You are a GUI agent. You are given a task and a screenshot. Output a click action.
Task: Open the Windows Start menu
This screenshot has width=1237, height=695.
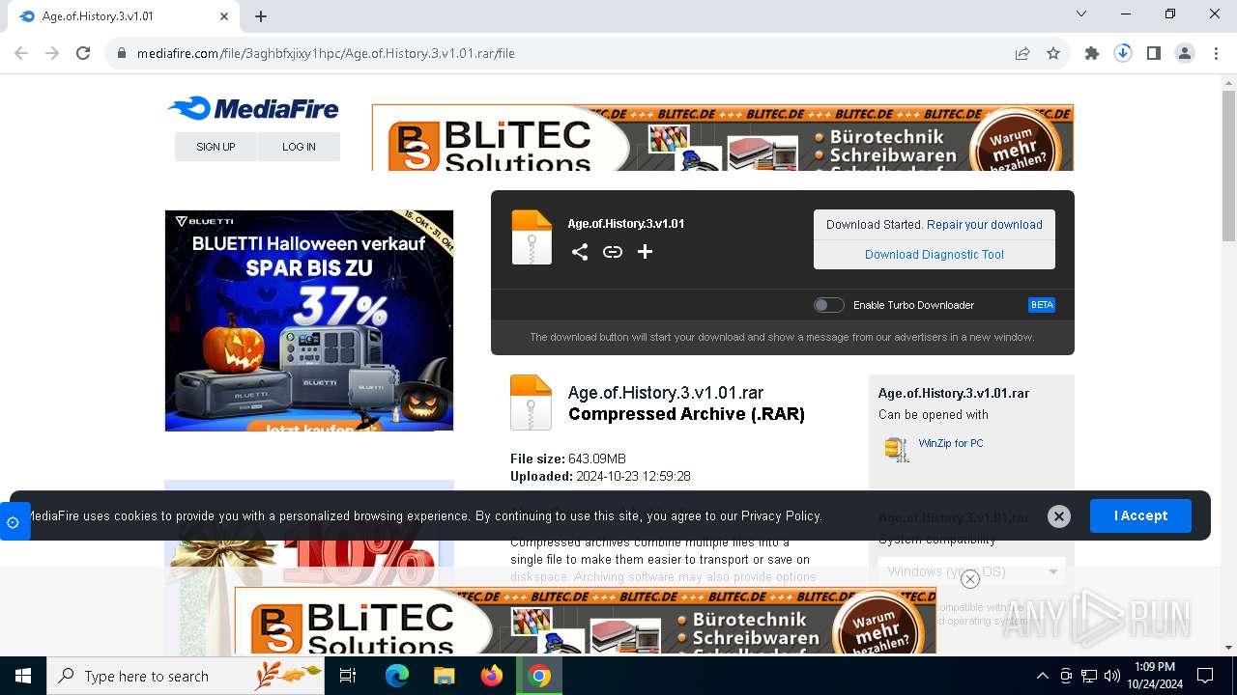pos(23,676)
